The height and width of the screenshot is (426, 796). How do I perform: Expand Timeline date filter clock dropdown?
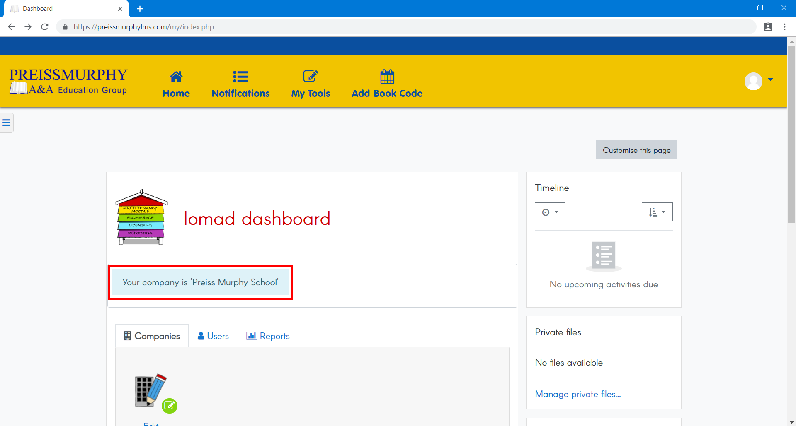click(550, 212)
